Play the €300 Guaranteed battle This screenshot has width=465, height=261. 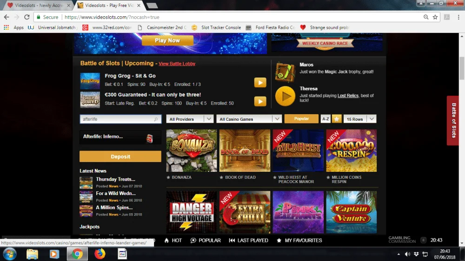(260, 101)
